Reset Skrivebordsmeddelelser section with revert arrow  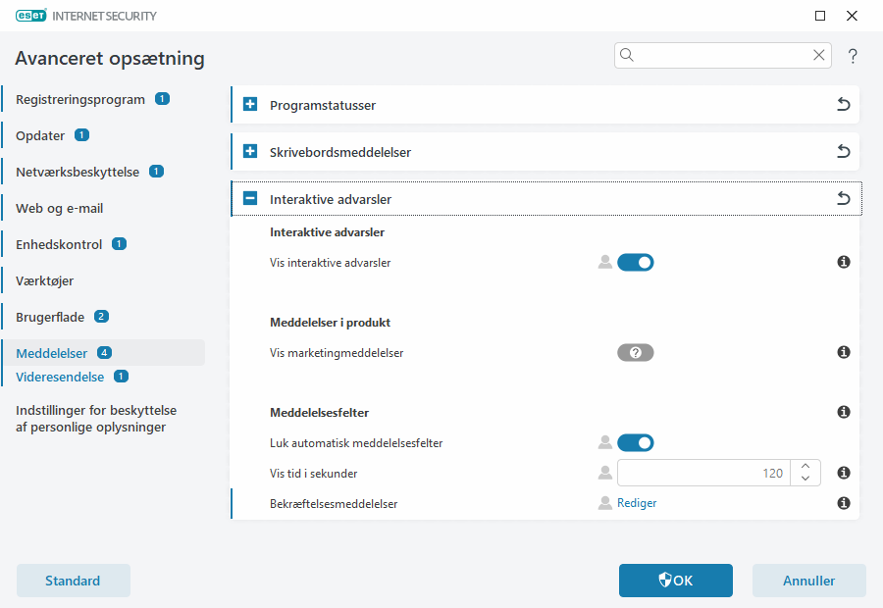click(x=843, y=152)
